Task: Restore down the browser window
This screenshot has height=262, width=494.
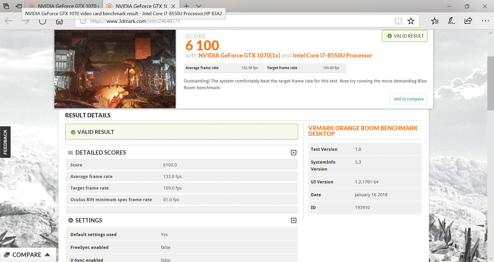Action: pyautogui.click(x=467, y=6)
